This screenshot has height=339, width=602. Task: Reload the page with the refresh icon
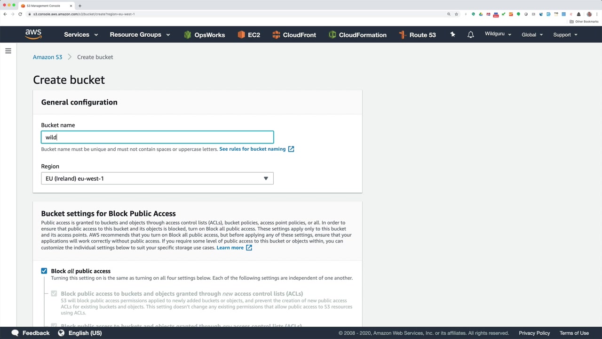20,14
